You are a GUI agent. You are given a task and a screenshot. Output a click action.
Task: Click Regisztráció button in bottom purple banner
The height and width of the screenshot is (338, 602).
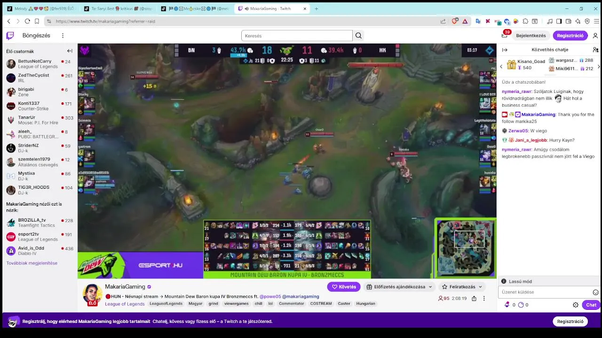tap(570, 322)
